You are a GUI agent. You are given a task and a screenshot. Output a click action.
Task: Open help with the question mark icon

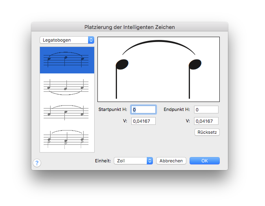tap(37, 163)
